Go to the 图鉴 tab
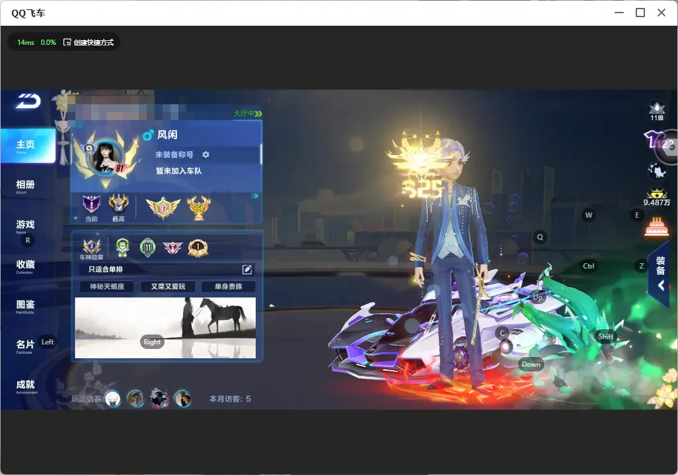This screenshot has width=678, height=475. point(26,306)
